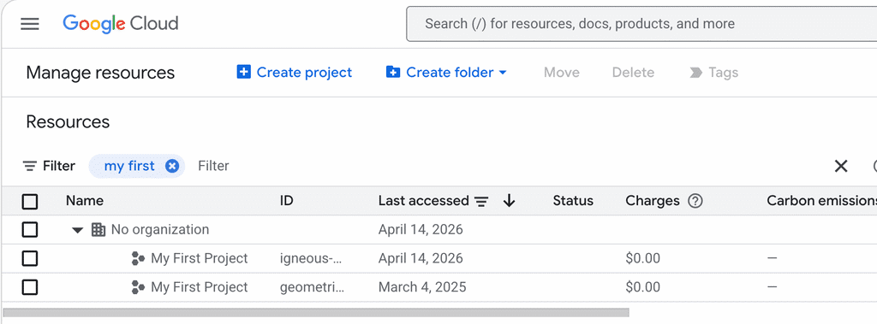Open the Charges help question icon
The width and height of the screenshot is (877, 324).
[695, 201]
